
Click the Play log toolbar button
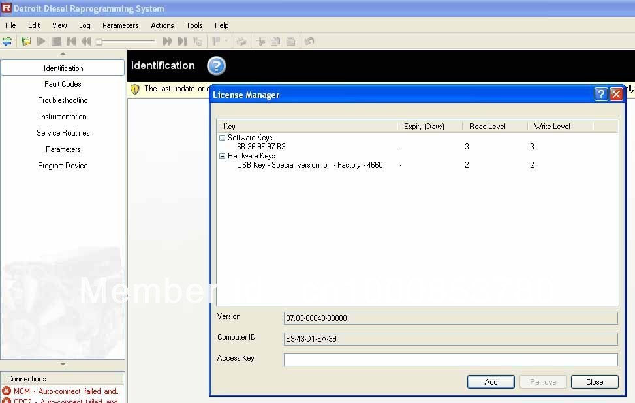point(41,41)
